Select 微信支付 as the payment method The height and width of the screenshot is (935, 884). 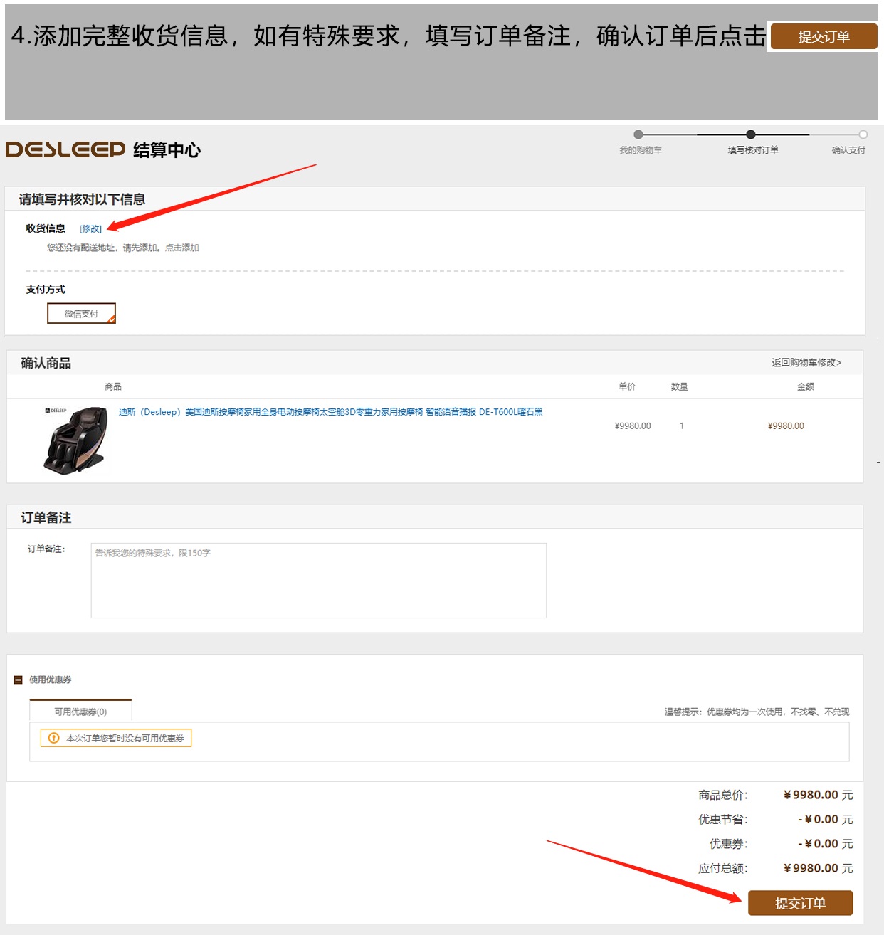(x=81, y=314)
